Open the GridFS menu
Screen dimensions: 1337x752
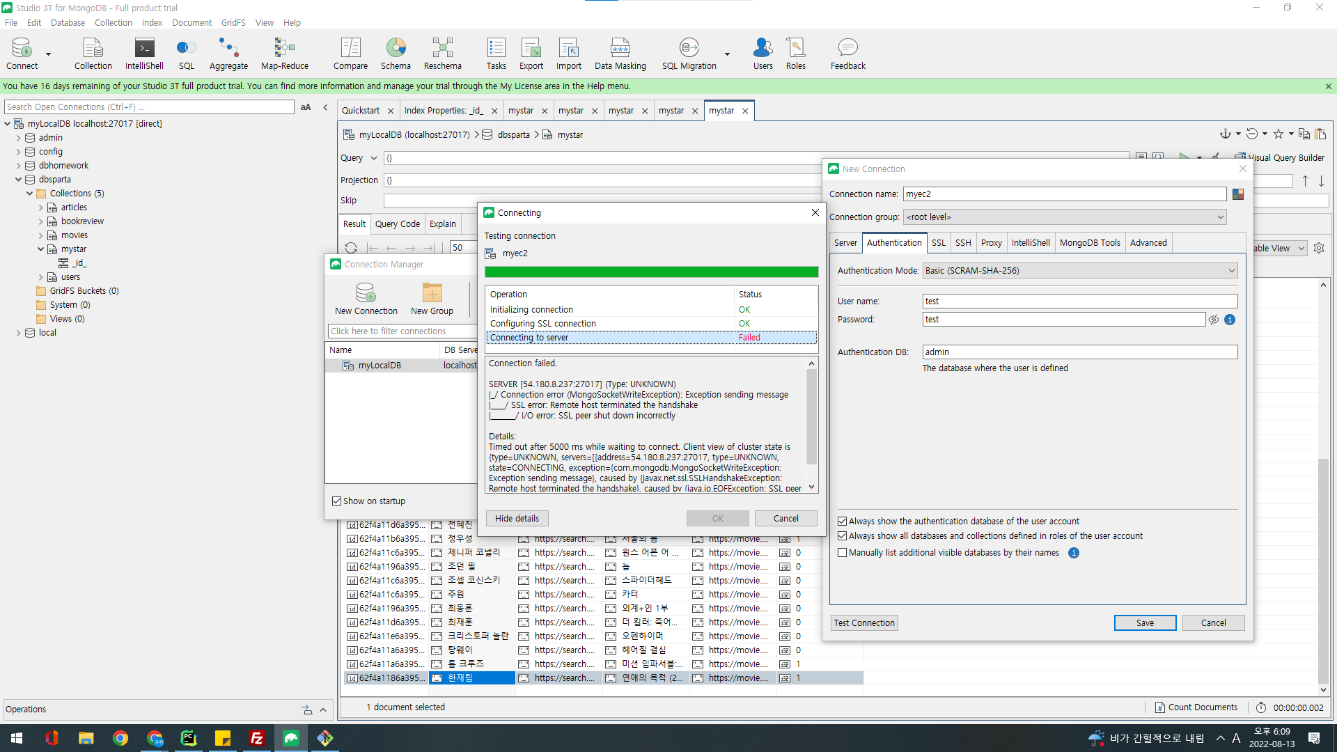coord(233,23)
